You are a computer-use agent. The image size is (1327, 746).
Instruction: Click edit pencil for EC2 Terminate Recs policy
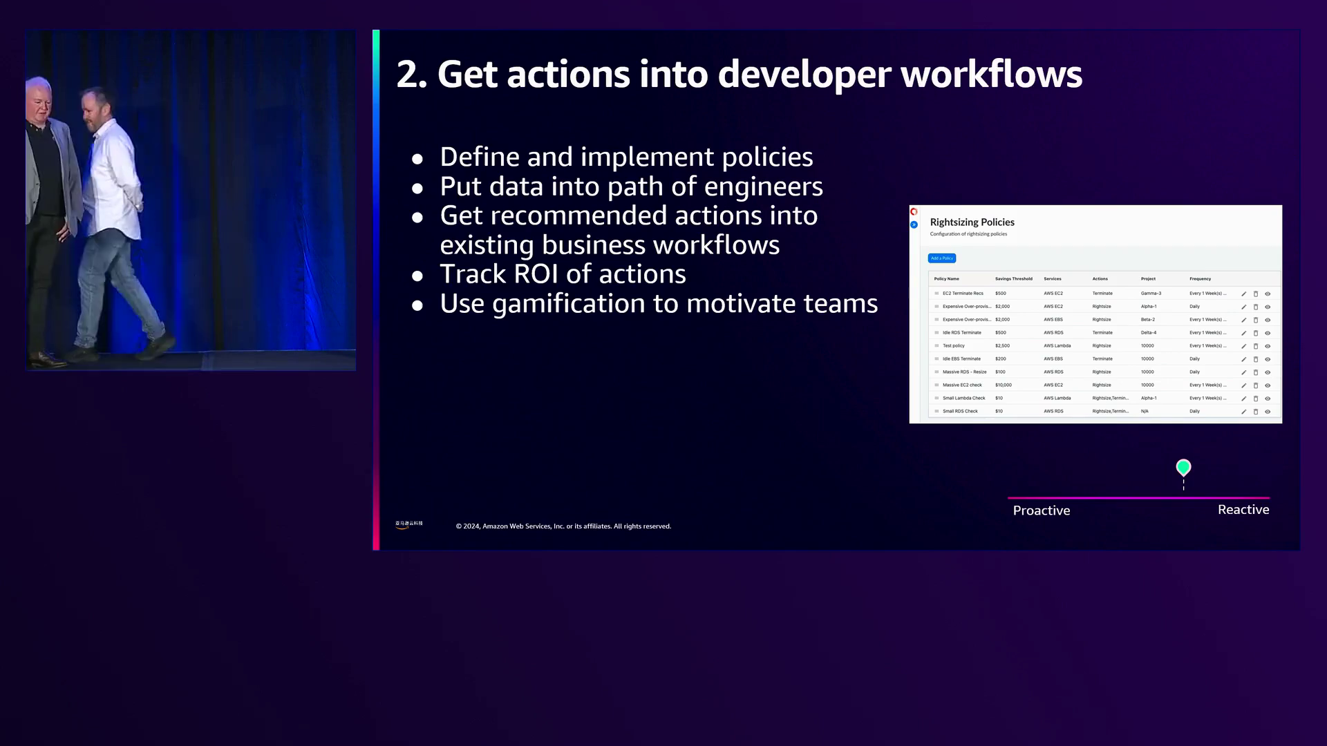(1243, 294)
